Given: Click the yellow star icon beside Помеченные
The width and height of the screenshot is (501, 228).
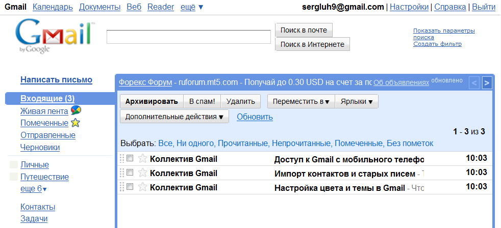Looking at the screenshot, I should [x=75, y=123].
